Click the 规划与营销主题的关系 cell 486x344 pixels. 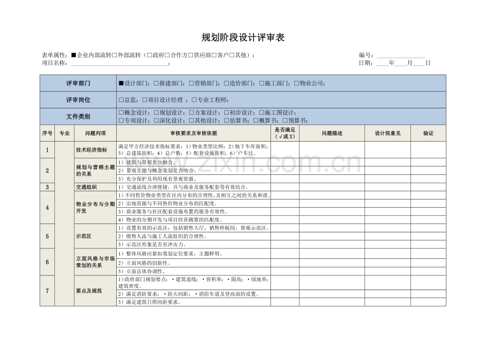coord(96,171)
